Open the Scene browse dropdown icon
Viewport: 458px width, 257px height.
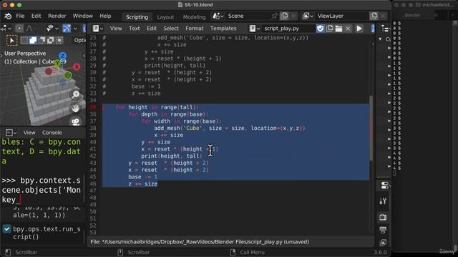click(218, 16)
